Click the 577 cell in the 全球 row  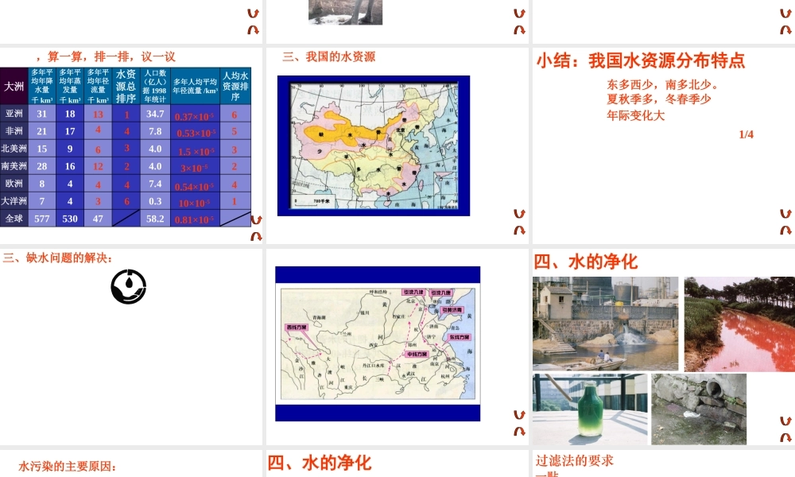coord(42,219)
